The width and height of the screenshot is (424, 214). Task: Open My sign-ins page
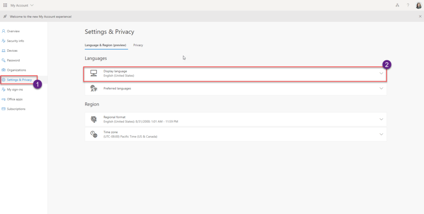click(x=15, y=89)
